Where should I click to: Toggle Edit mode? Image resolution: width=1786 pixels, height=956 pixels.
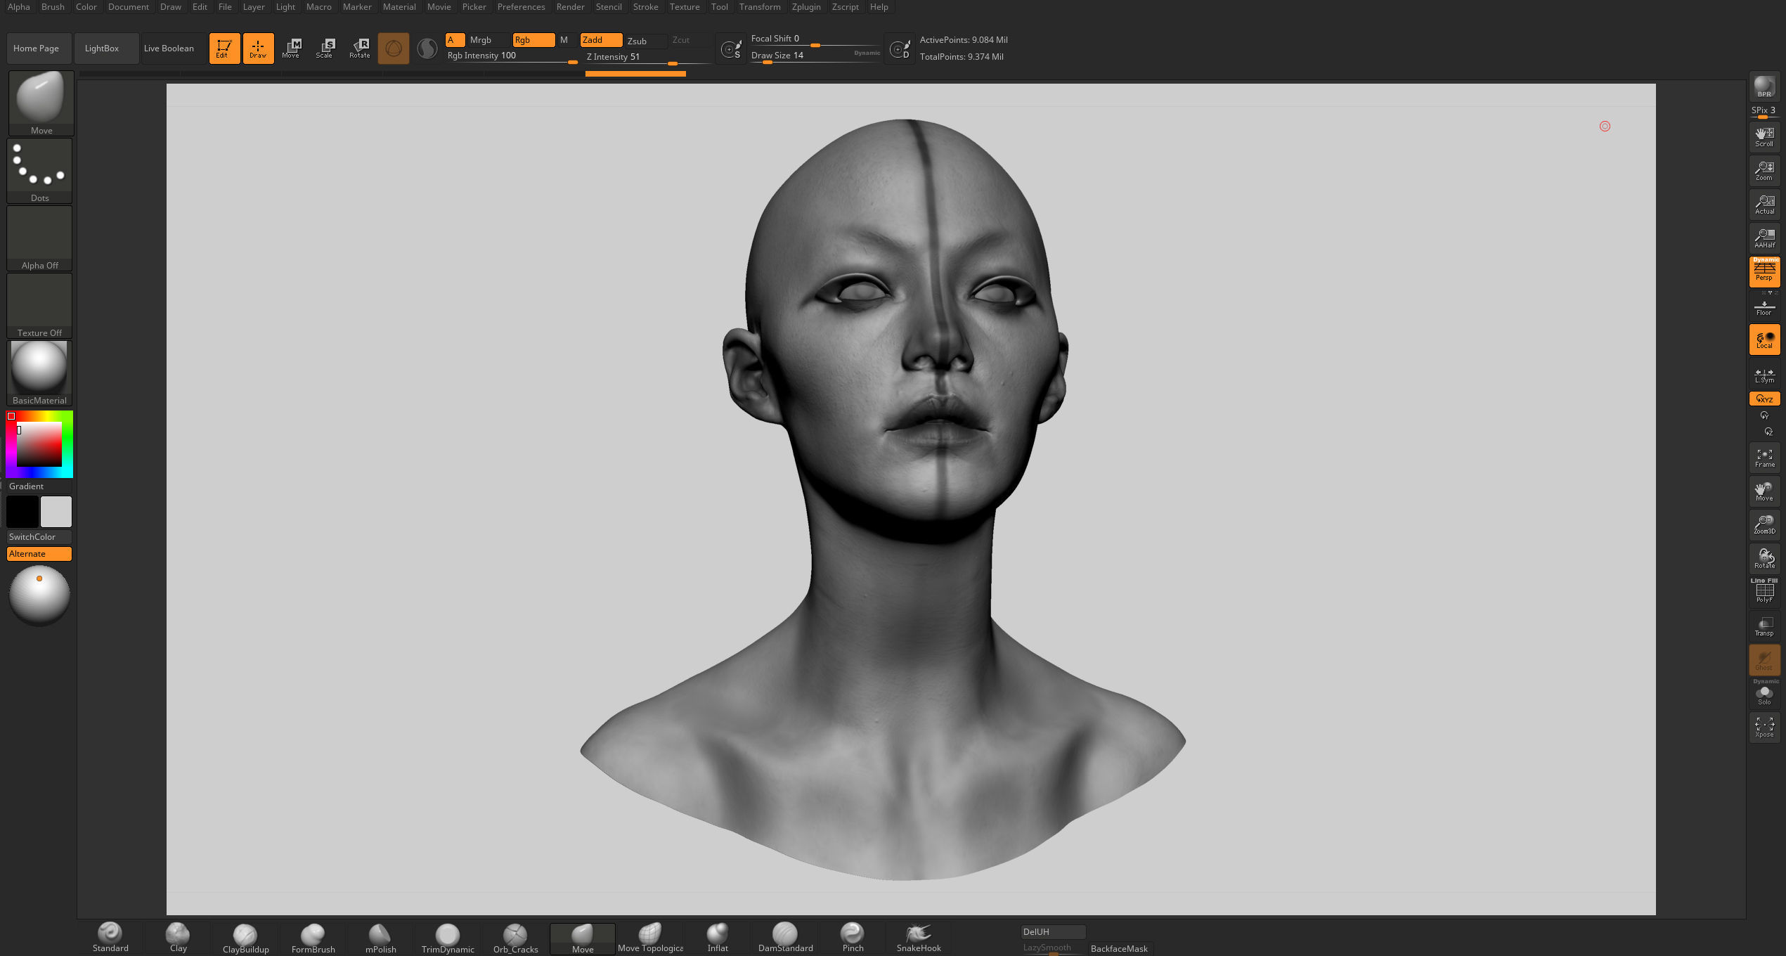click(224, 48)
